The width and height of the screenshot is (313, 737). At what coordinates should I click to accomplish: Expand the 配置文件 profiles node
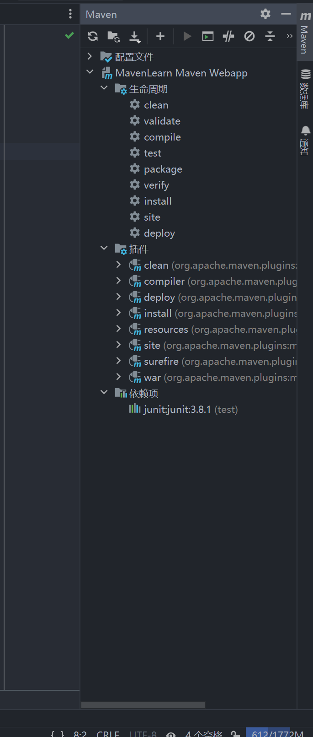(90, 56)
